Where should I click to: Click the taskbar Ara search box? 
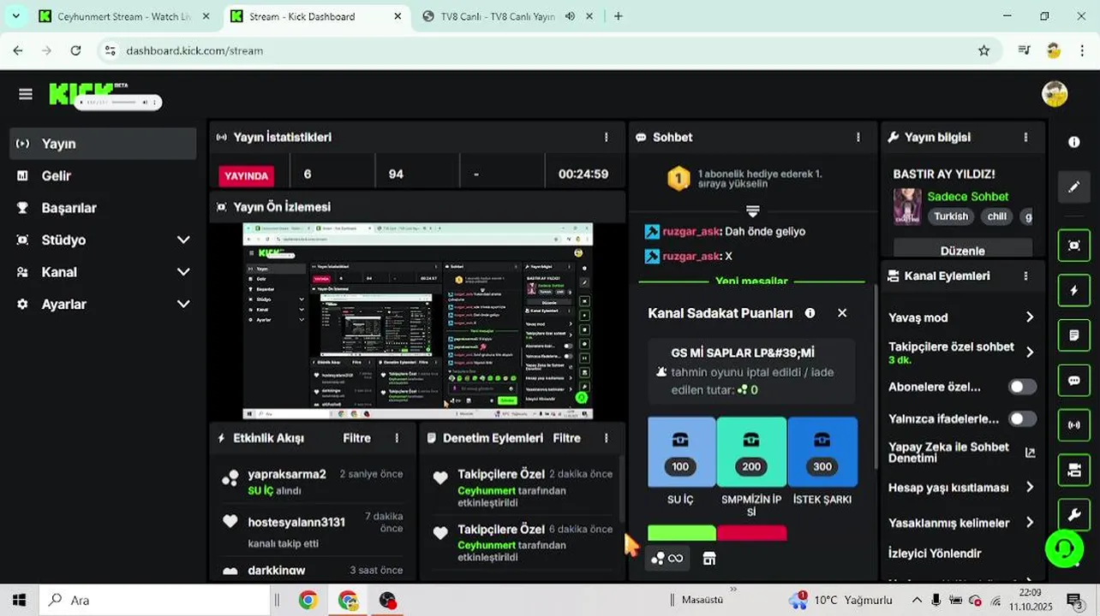pos(155,600)
